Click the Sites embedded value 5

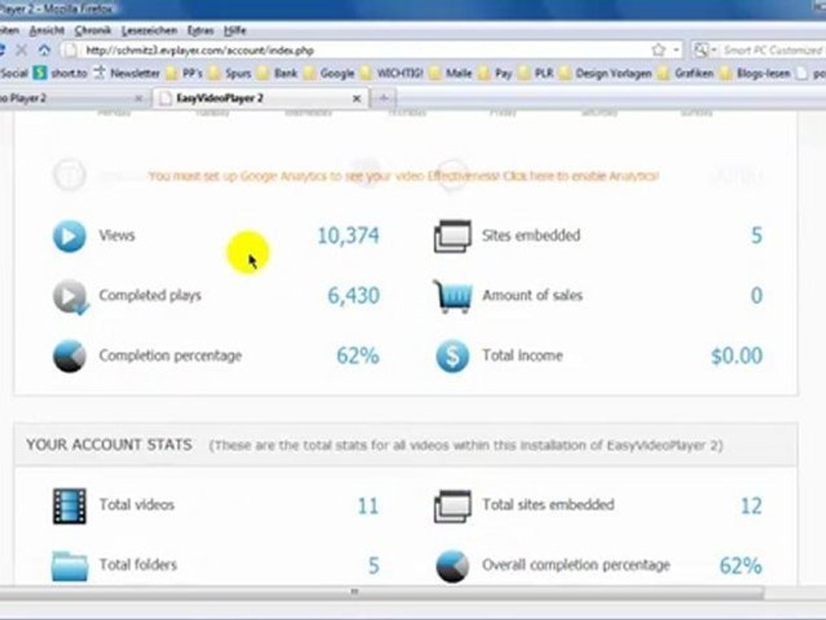(756, 236)
